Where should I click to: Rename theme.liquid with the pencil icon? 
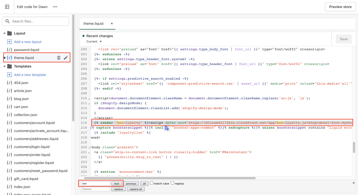tap(66, 58)
